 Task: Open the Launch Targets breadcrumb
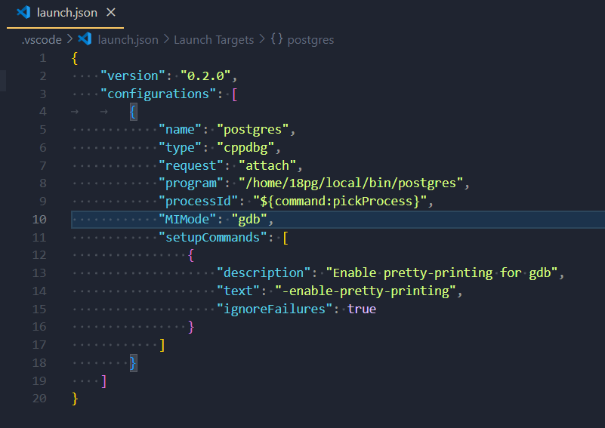pyautogui.click(x=214, y=40)
